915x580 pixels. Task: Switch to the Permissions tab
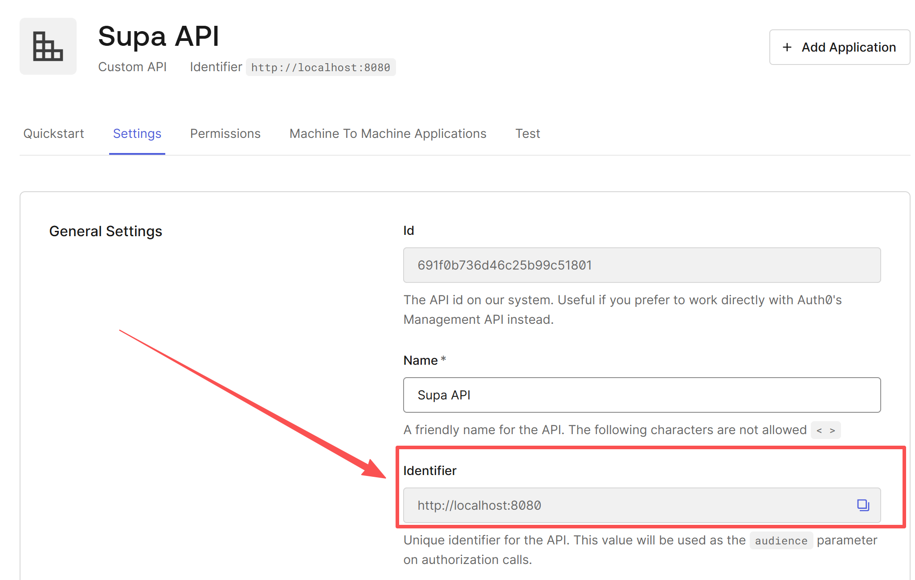[x=225, y=133]
